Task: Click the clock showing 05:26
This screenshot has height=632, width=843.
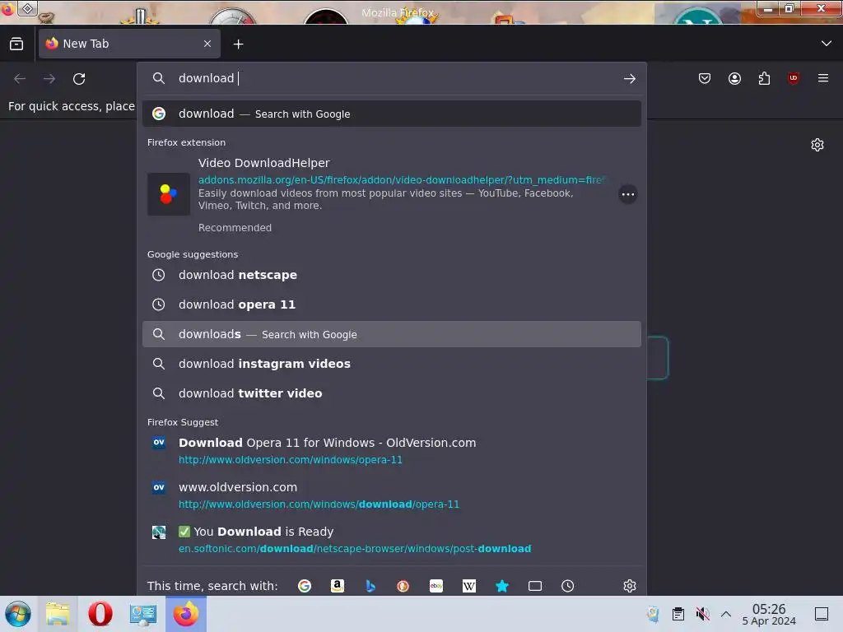Action: 769,614
